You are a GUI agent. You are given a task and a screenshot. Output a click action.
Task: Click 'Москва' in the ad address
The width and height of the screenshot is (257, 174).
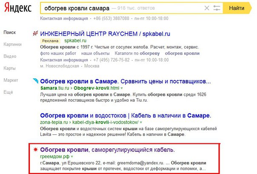coord(92,66)
